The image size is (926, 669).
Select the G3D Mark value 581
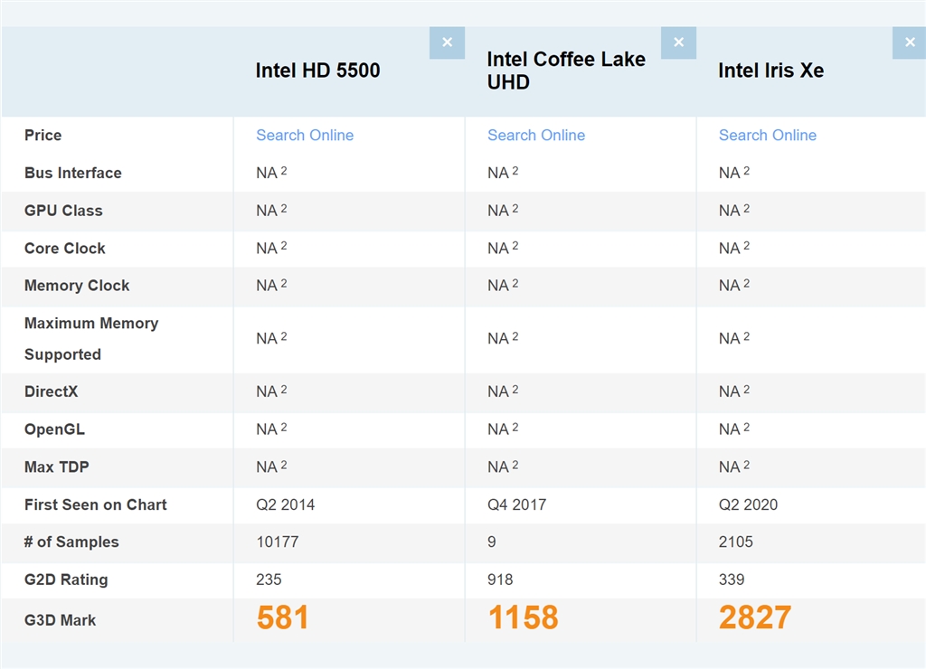point(282,617)
